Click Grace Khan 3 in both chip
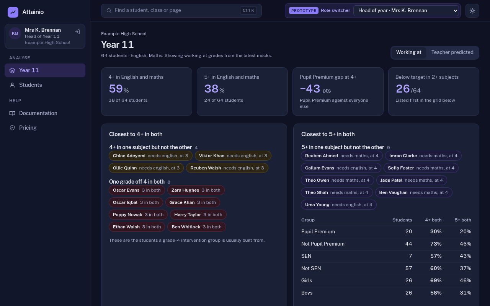Viewport: 490px width, 306px height. click(x=193, y=202)
